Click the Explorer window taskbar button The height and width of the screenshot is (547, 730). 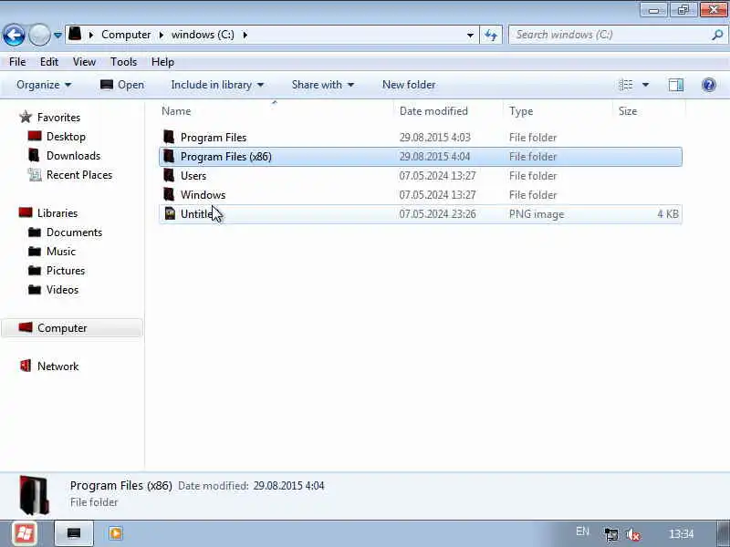tap(74, 533)
